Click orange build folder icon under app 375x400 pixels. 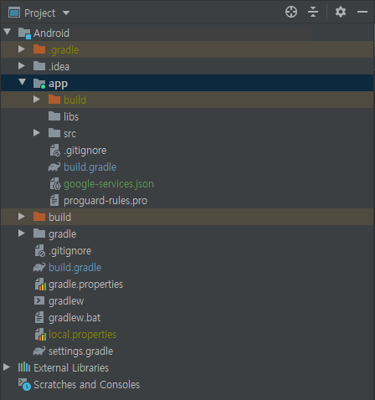tap(54, 100)
